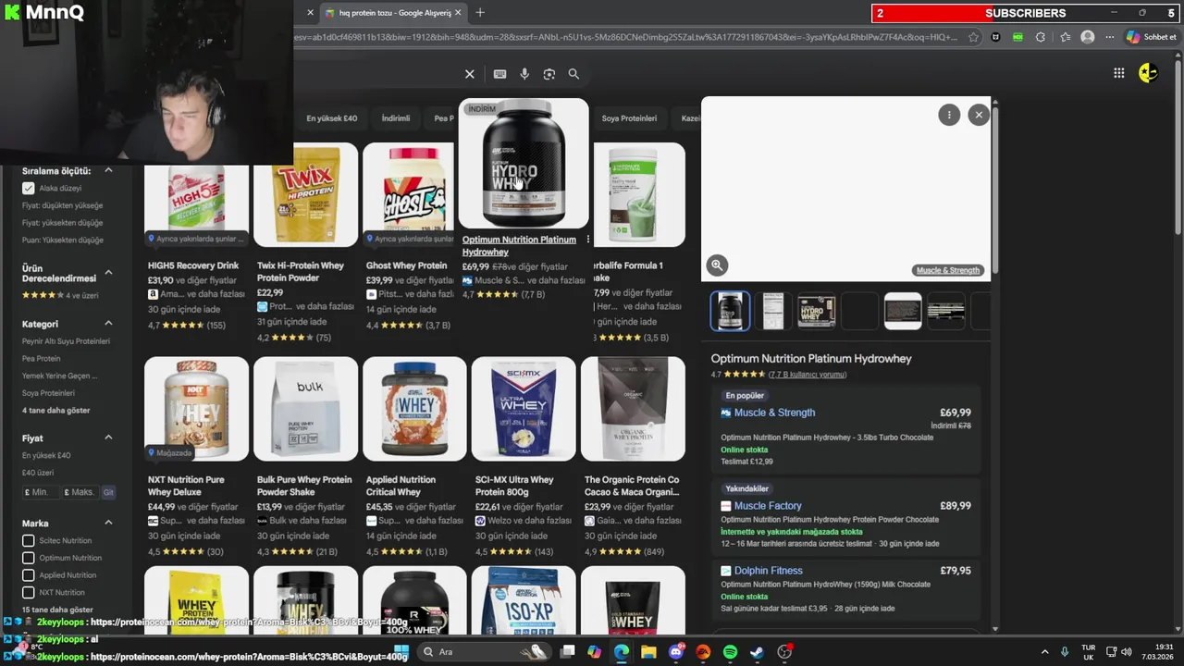Collapse the Ürün Derecelendirmesi section
Screen dimensions: 1184x666
point(108,272)
